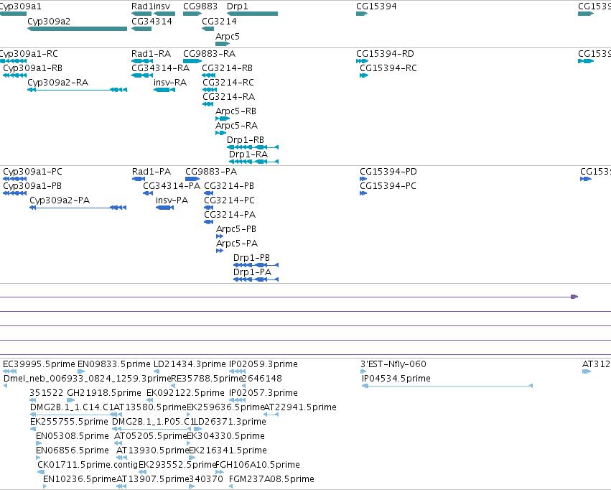The height and width of the screenshot is (490, 611).
Task: Select the CG3214-RB transcript label
Action: [227, 68]
